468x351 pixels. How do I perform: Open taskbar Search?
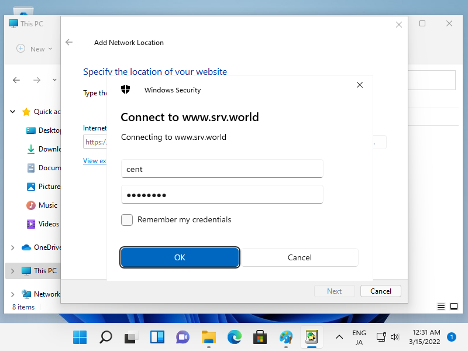[x=106, y=337]
